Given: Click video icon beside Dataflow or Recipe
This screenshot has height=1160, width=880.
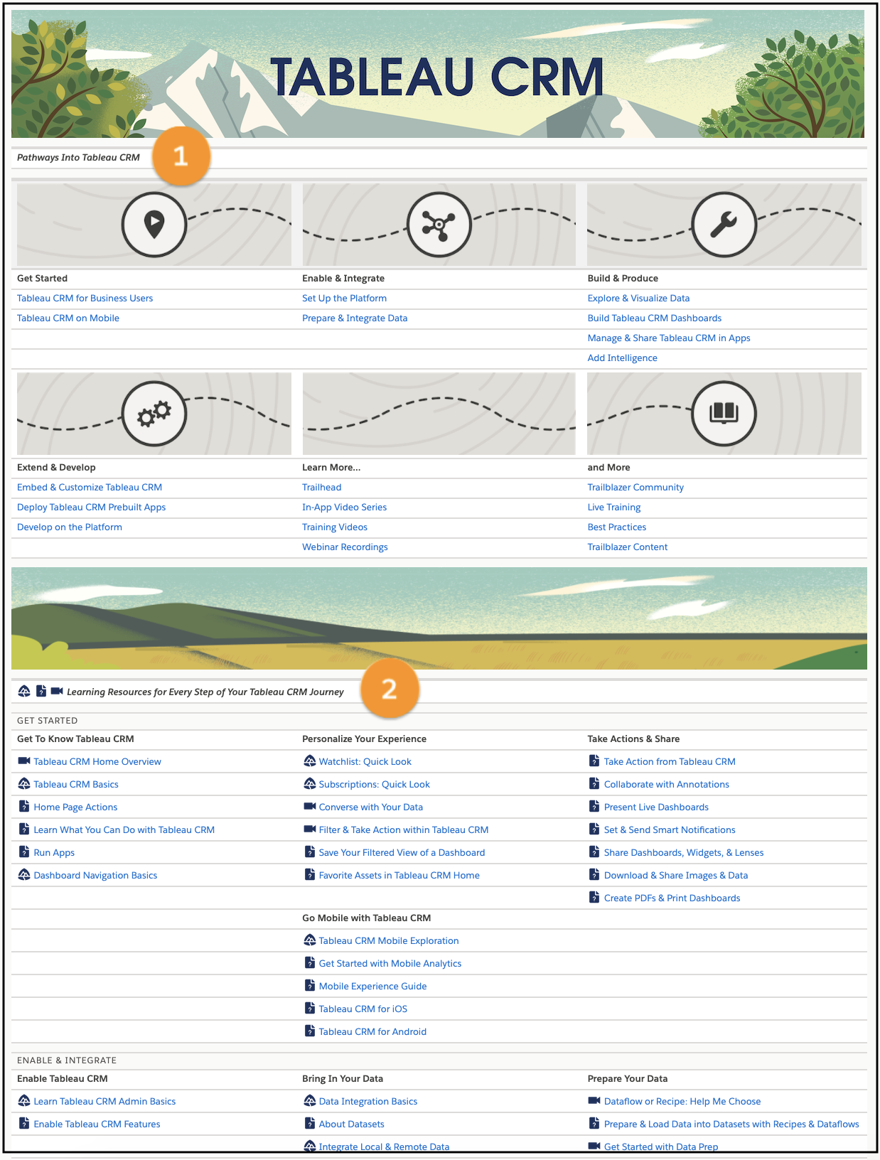Looking at the screenshot, I should click(x=594, y=1101).
